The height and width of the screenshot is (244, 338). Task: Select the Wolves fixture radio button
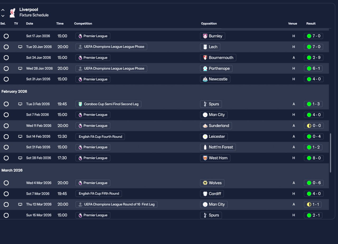point(6,183)
